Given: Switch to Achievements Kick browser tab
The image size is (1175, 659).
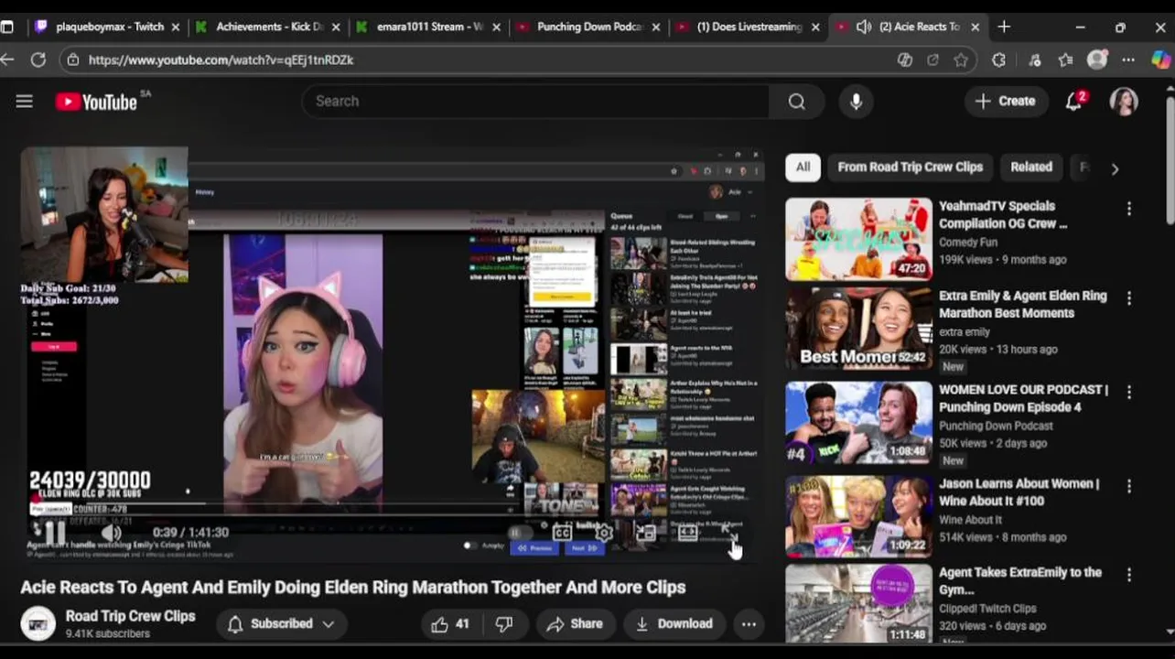Looking at the screenshot, I should (269, 27).
